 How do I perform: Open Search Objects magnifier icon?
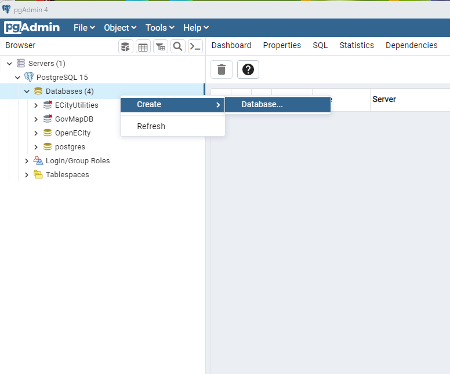(178, 46)
